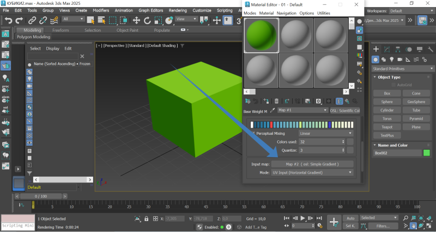
Task: Select the Lights category icon
Action: pyautogui.click(x=392, y=60)
